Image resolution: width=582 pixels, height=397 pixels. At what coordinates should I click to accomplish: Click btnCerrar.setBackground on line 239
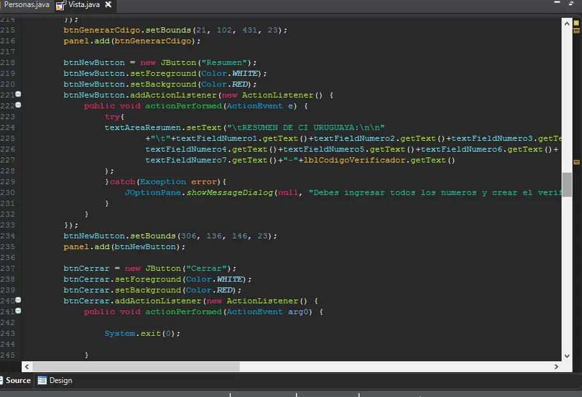tap(122, 290)
